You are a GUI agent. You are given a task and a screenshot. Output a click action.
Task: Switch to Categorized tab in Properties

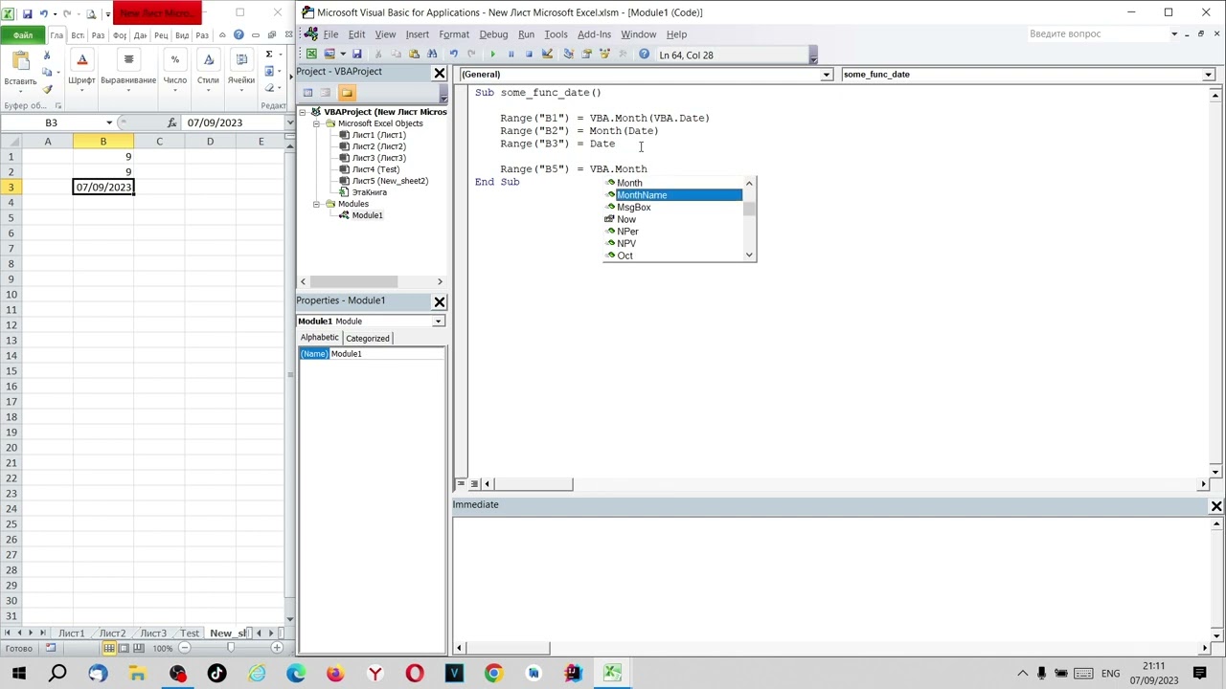(x=368, y=339)
